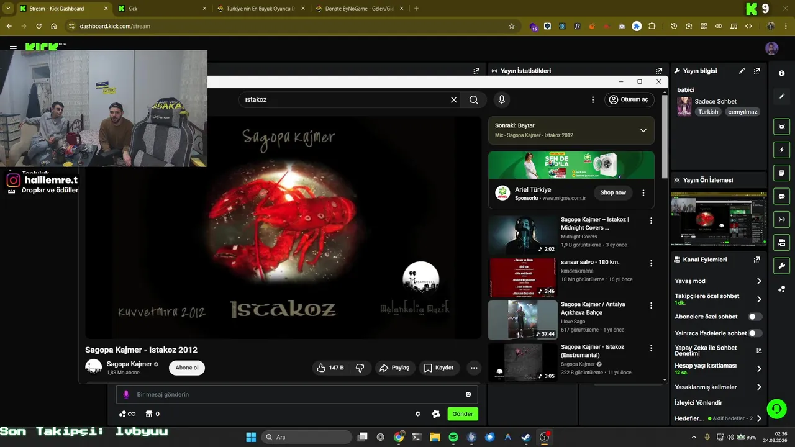Open Istakoz Enstrumantal video thumbnail

click(x=522, y=363)
